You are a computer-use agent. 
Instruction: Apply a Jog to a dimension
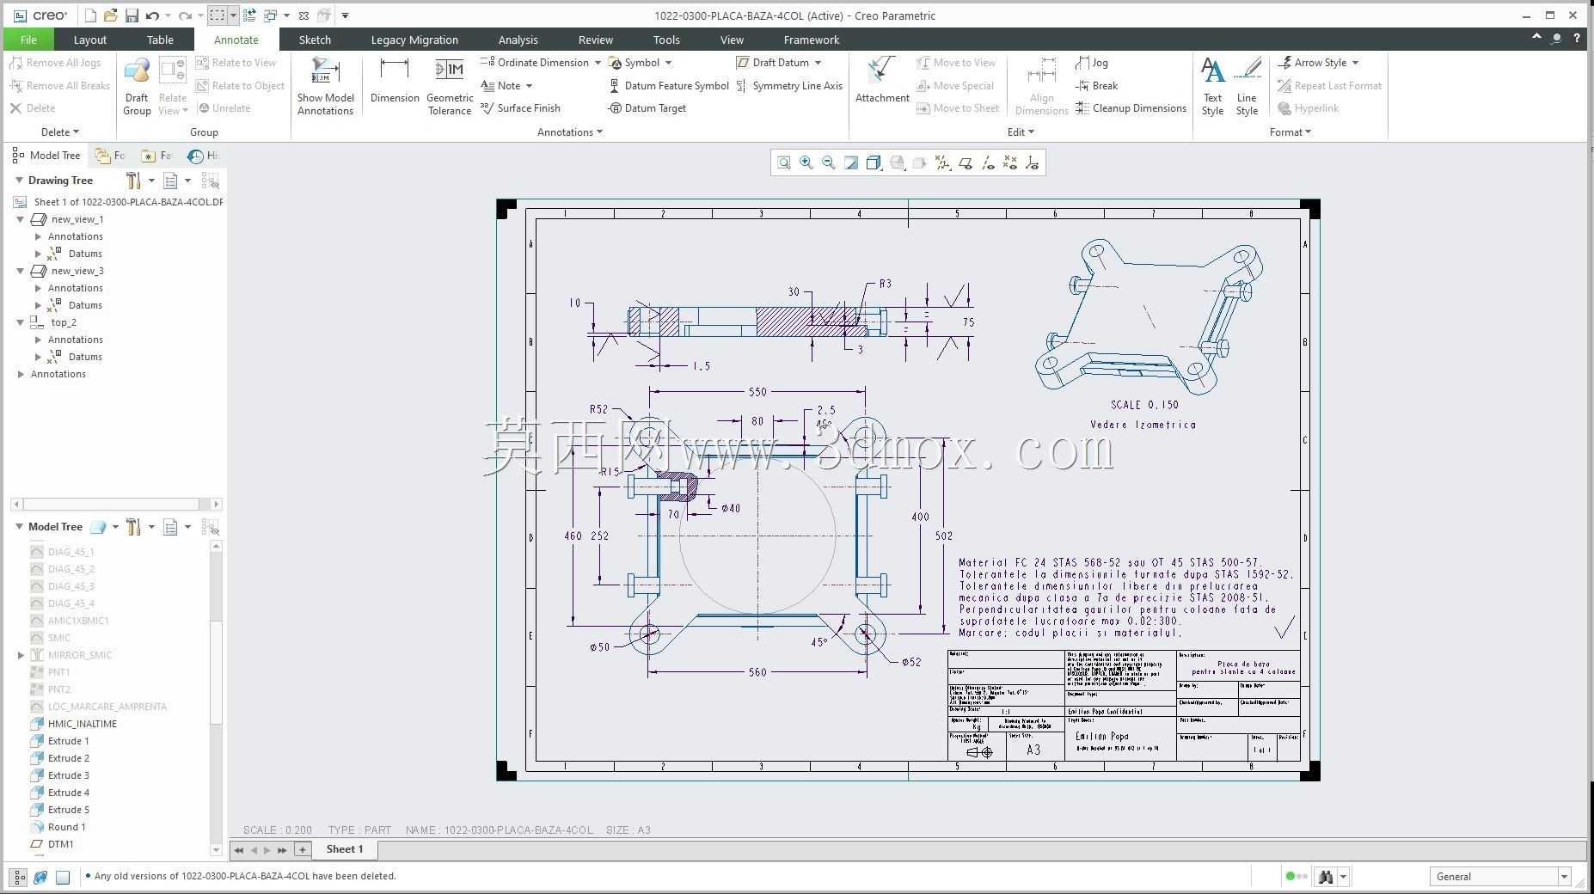point(1092,63)
